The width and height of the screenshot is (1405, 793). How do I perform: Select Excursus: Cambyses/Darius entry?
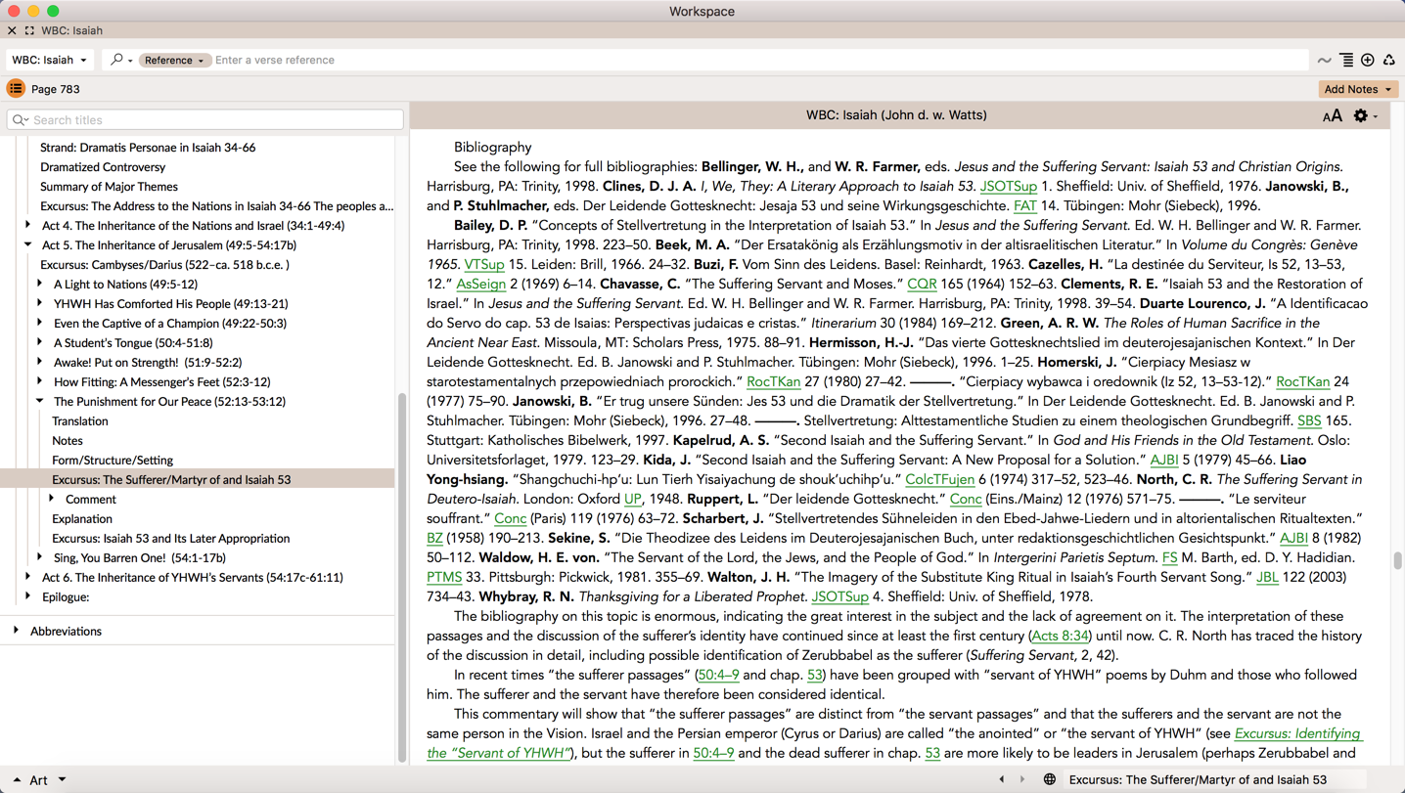[x=164, y=265]
